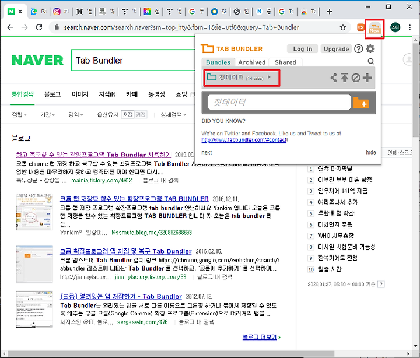The width and height of the screenshot is (420, 358).
Task: Click the vertical page scrollbar
Action: click(x=416, y=91)
